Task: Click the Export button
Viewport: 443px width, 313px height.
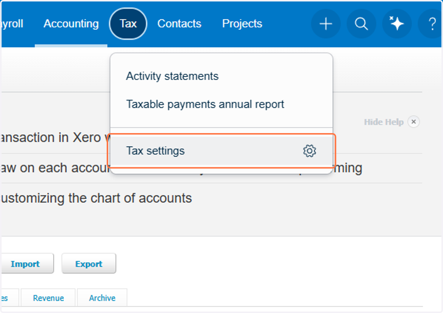Action: 89,264
